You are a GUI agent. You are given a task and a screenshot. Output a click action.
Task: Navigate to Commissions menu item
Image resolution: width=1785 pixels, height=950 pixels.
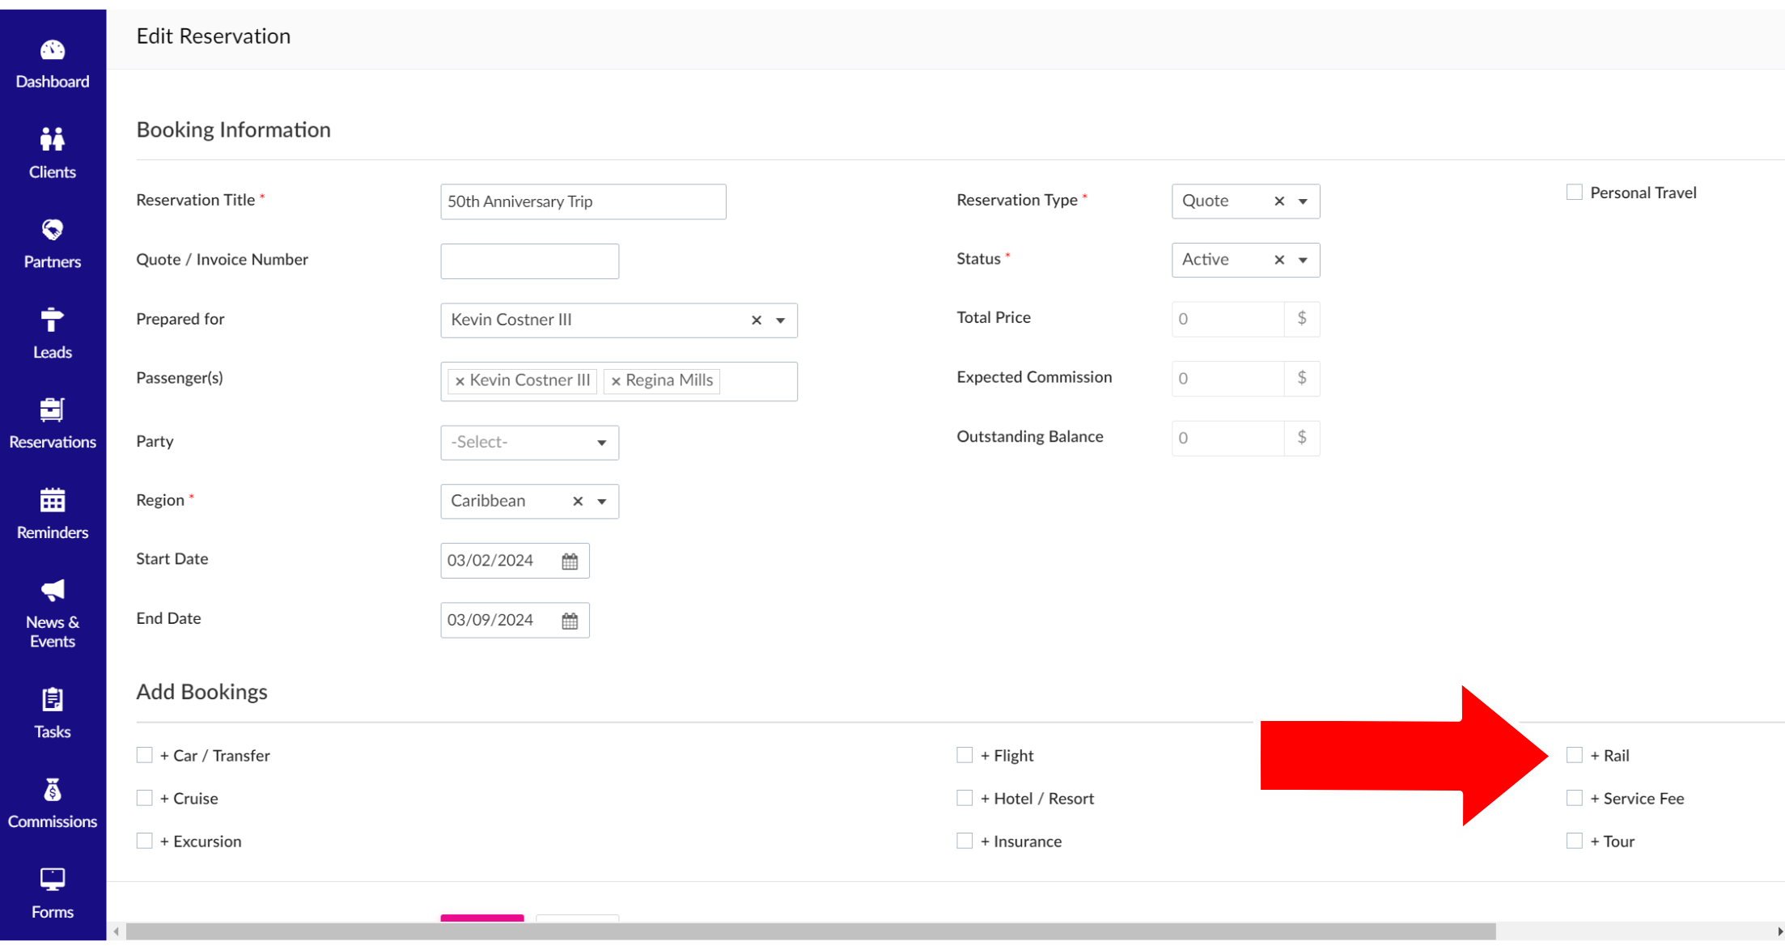pos(53,804)
